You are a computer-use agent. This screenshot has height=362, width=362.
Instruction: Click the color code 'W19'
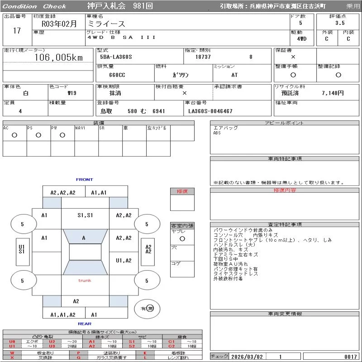72,93
